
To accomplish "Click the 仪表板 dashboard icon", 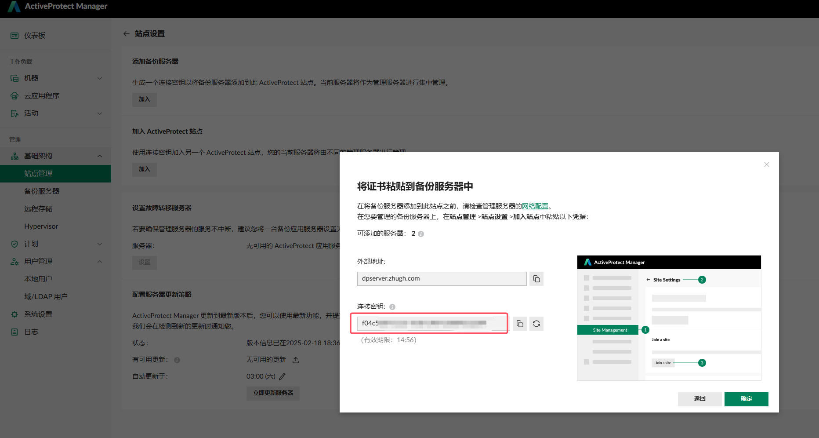I will pos(14,35).
